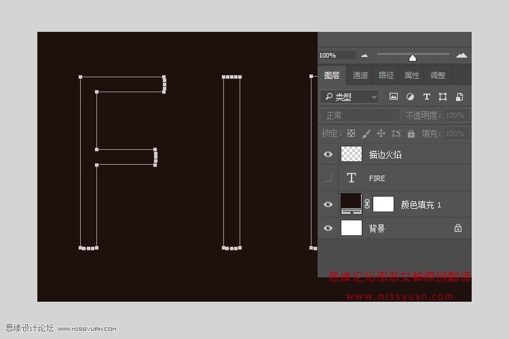Select the FIRE layer name
Screen dimensions: 509x339
[x=377, y=178]
